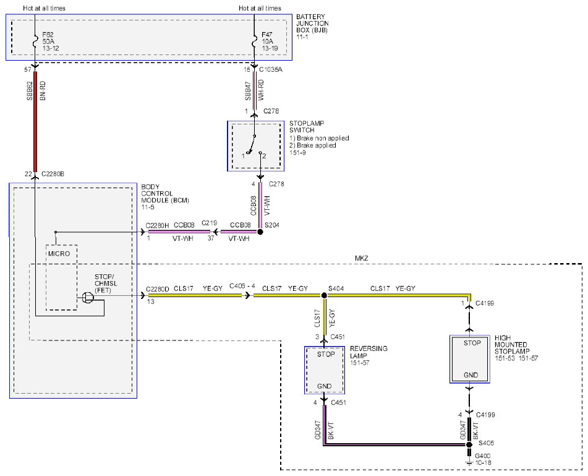
Task: Click the C219 connector label
Action: coord(209,223)
